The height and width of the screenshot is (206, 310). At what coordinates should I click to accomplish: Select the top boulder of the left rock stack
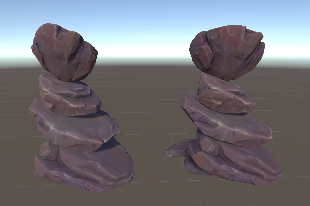point(64,52)
